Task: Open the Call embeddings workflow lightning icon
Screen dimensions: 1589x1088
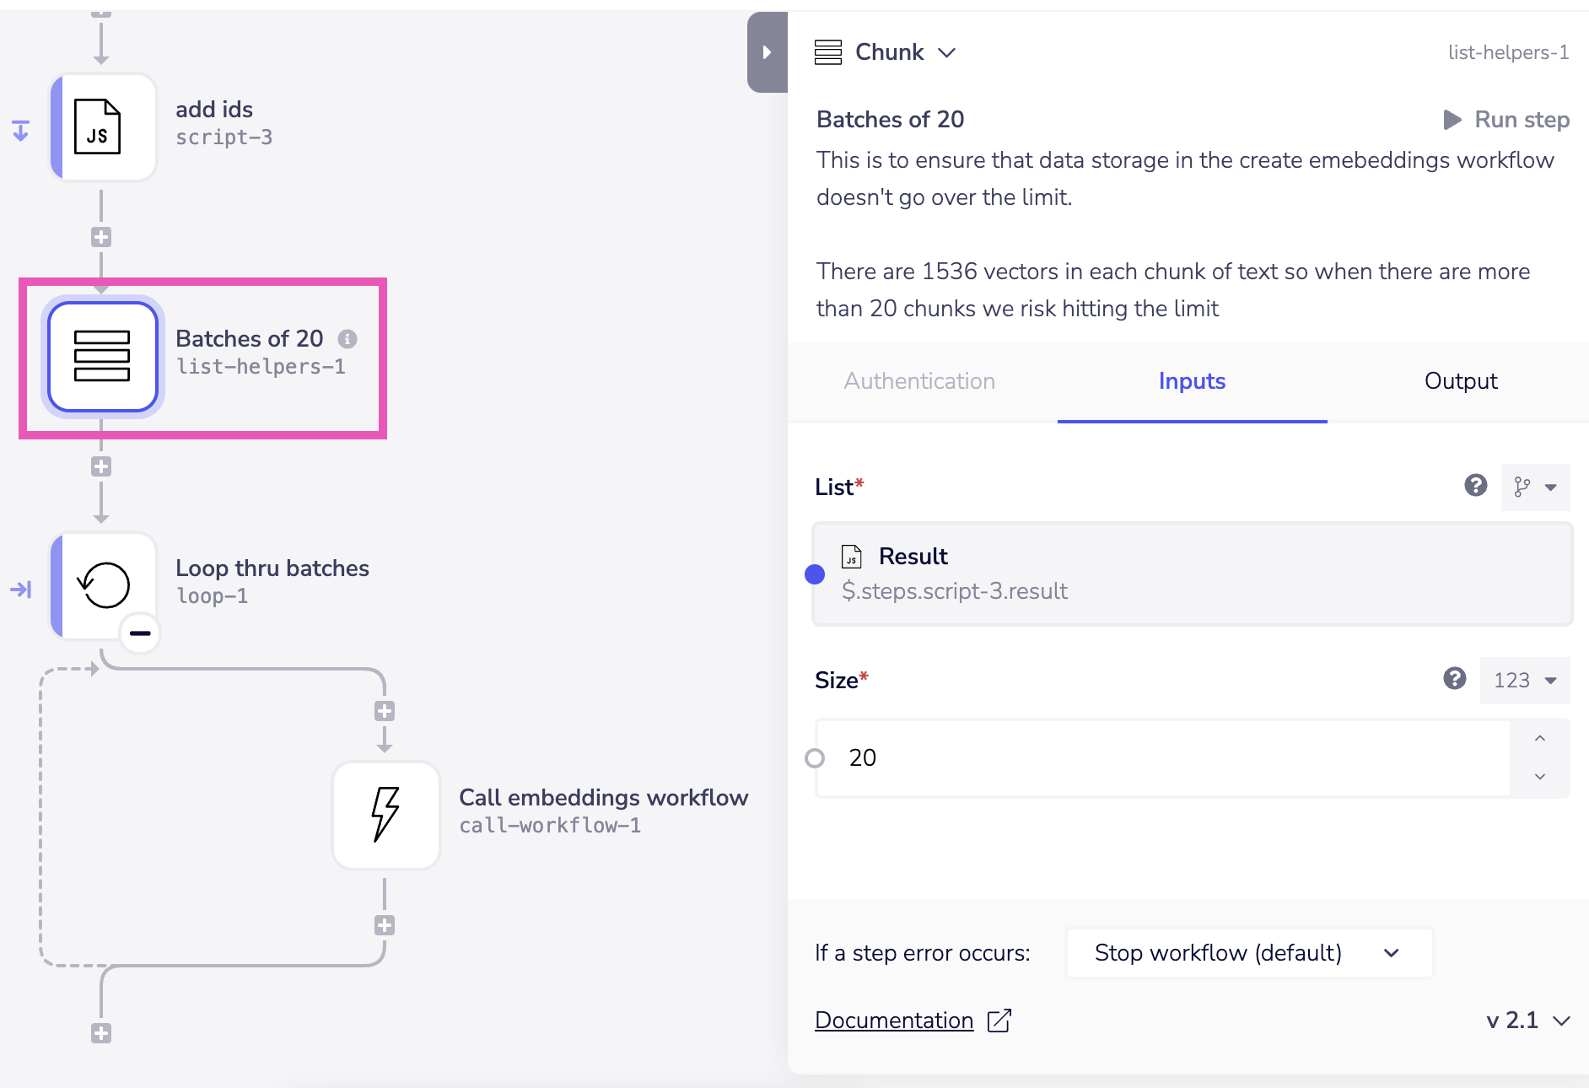Action: 386,815
